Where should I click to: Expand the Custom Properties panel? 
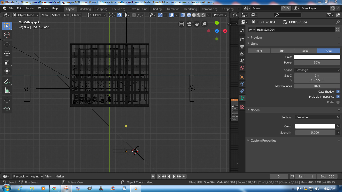click(263, 141)
